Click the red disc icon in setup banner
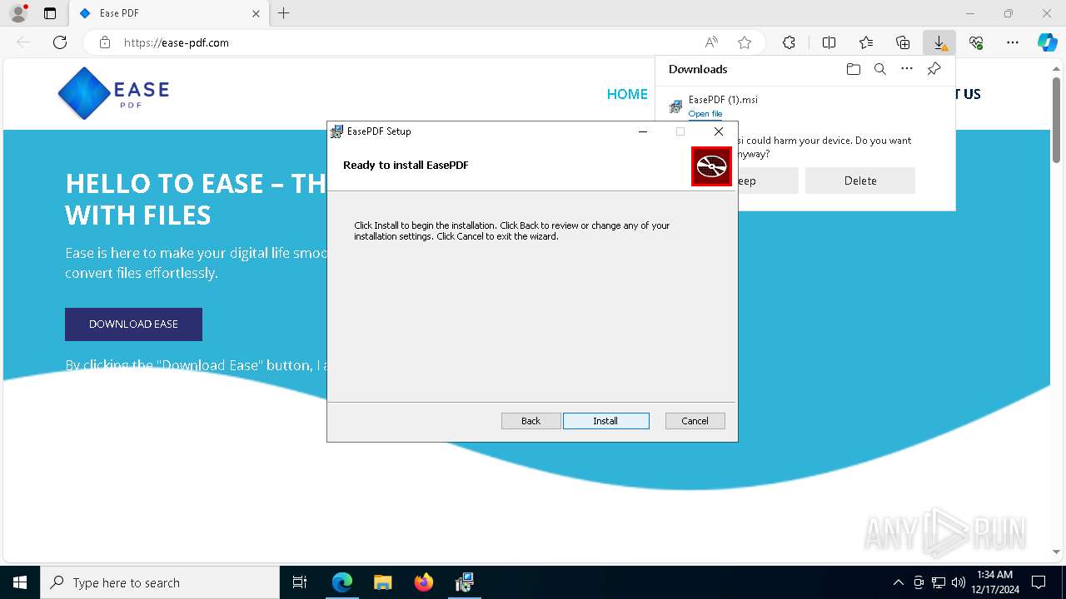 [711, 166]
